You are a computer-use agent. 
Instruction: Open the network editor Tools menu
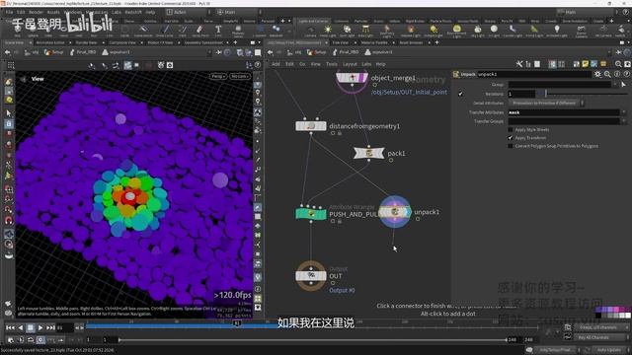click(x=332, y=64)
